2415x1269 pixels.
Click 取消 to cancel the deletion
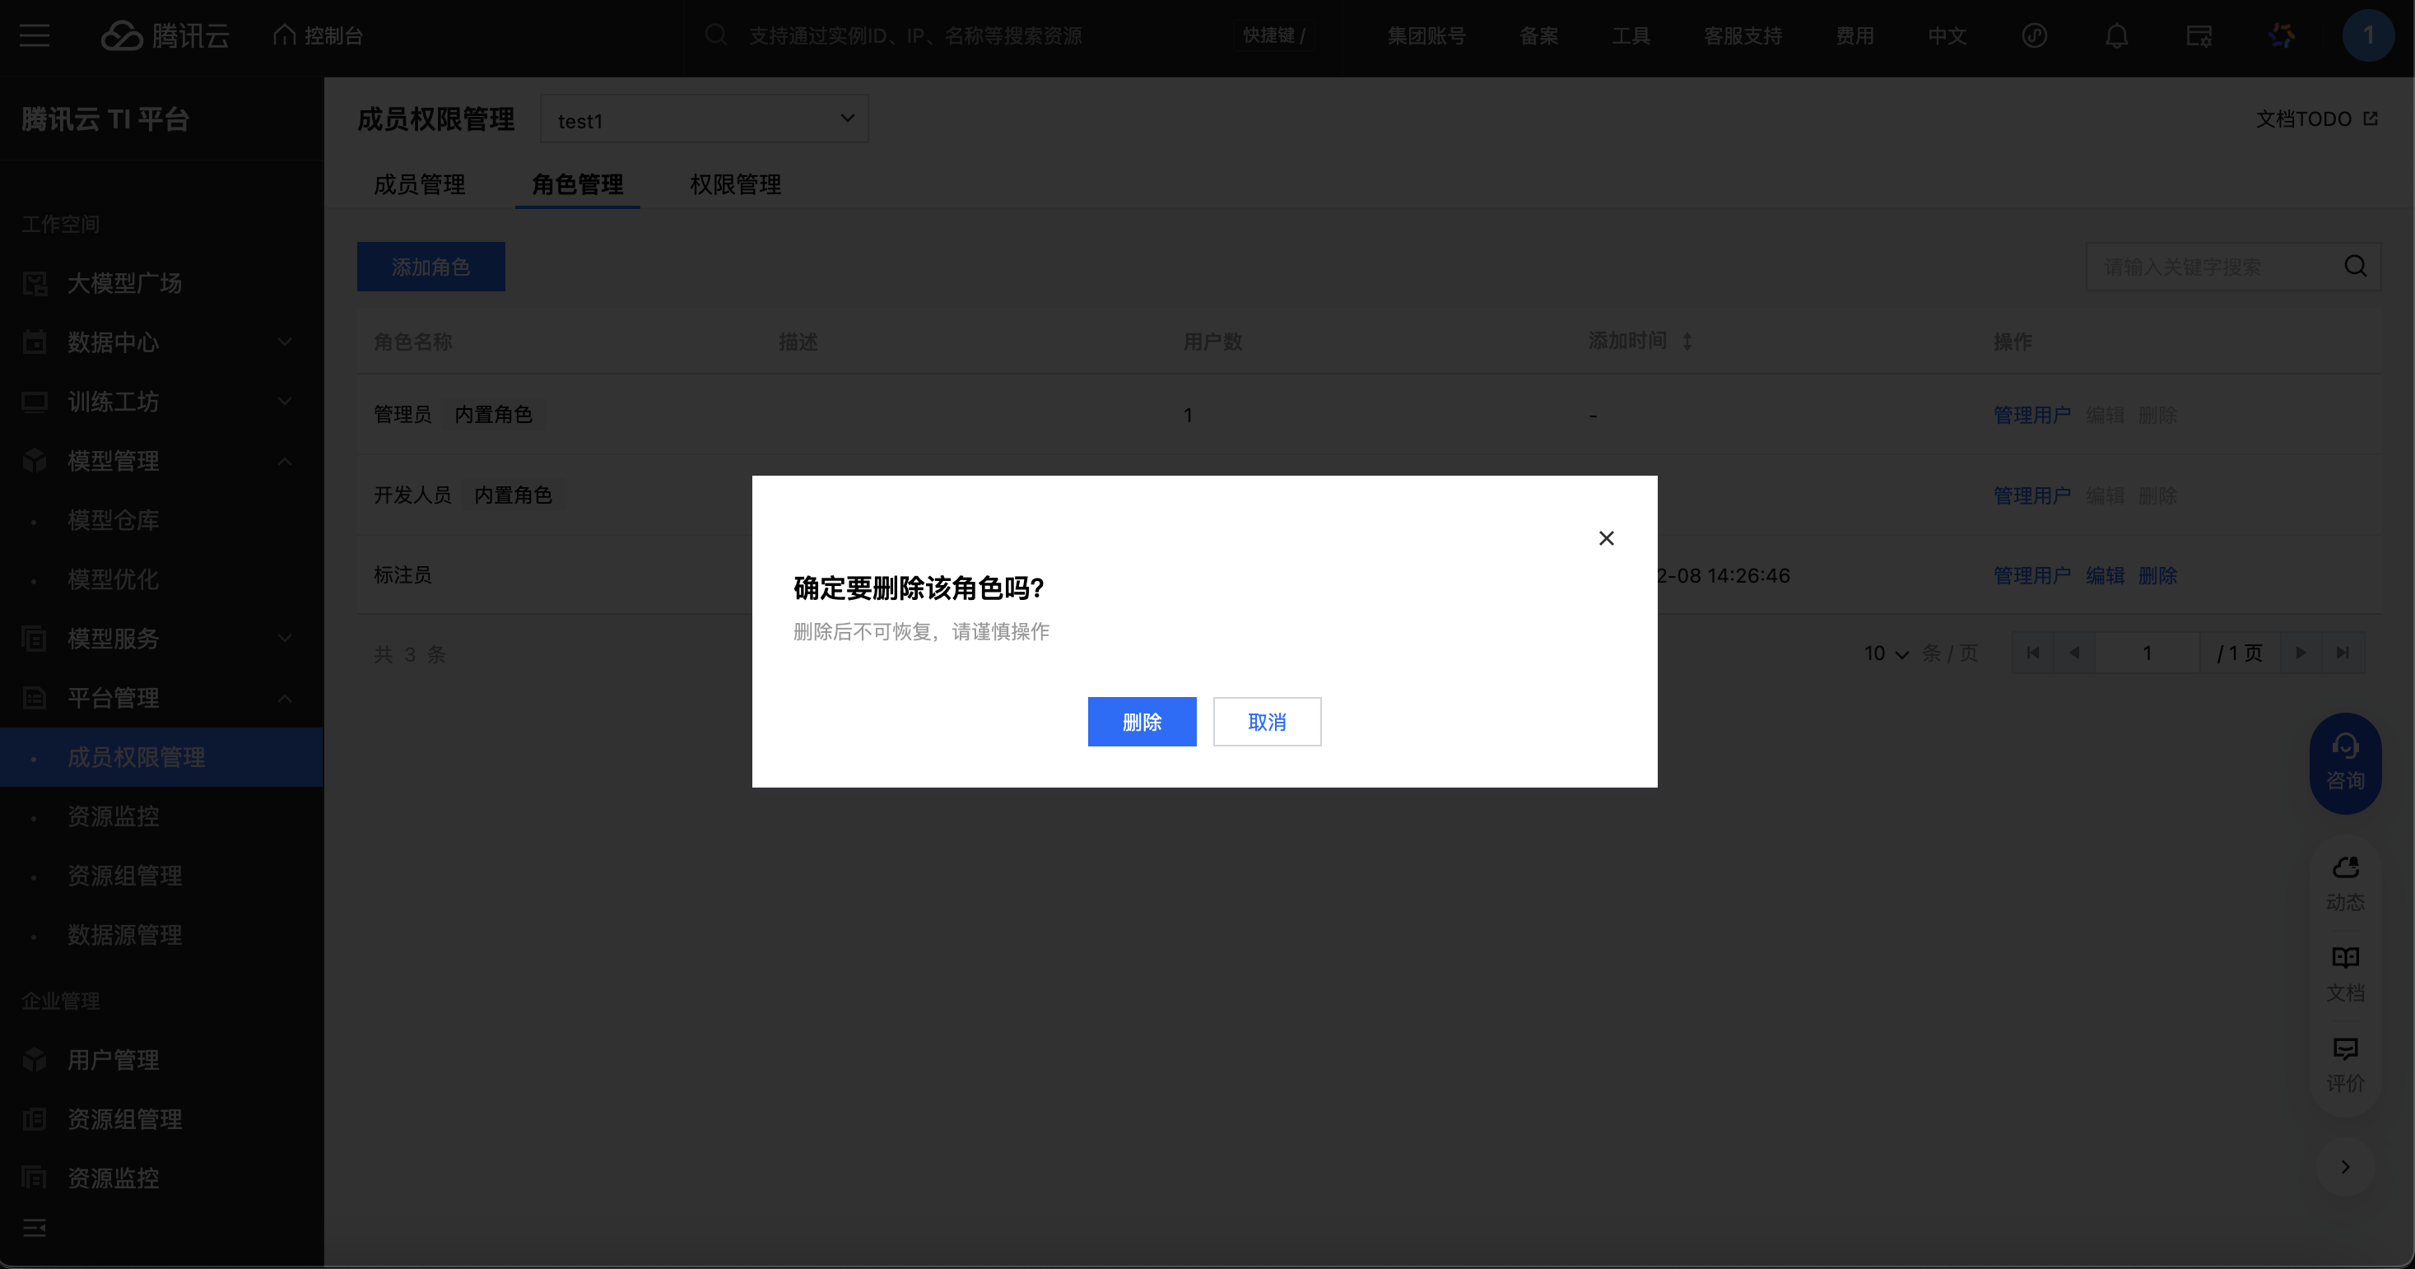(1267, 722)
